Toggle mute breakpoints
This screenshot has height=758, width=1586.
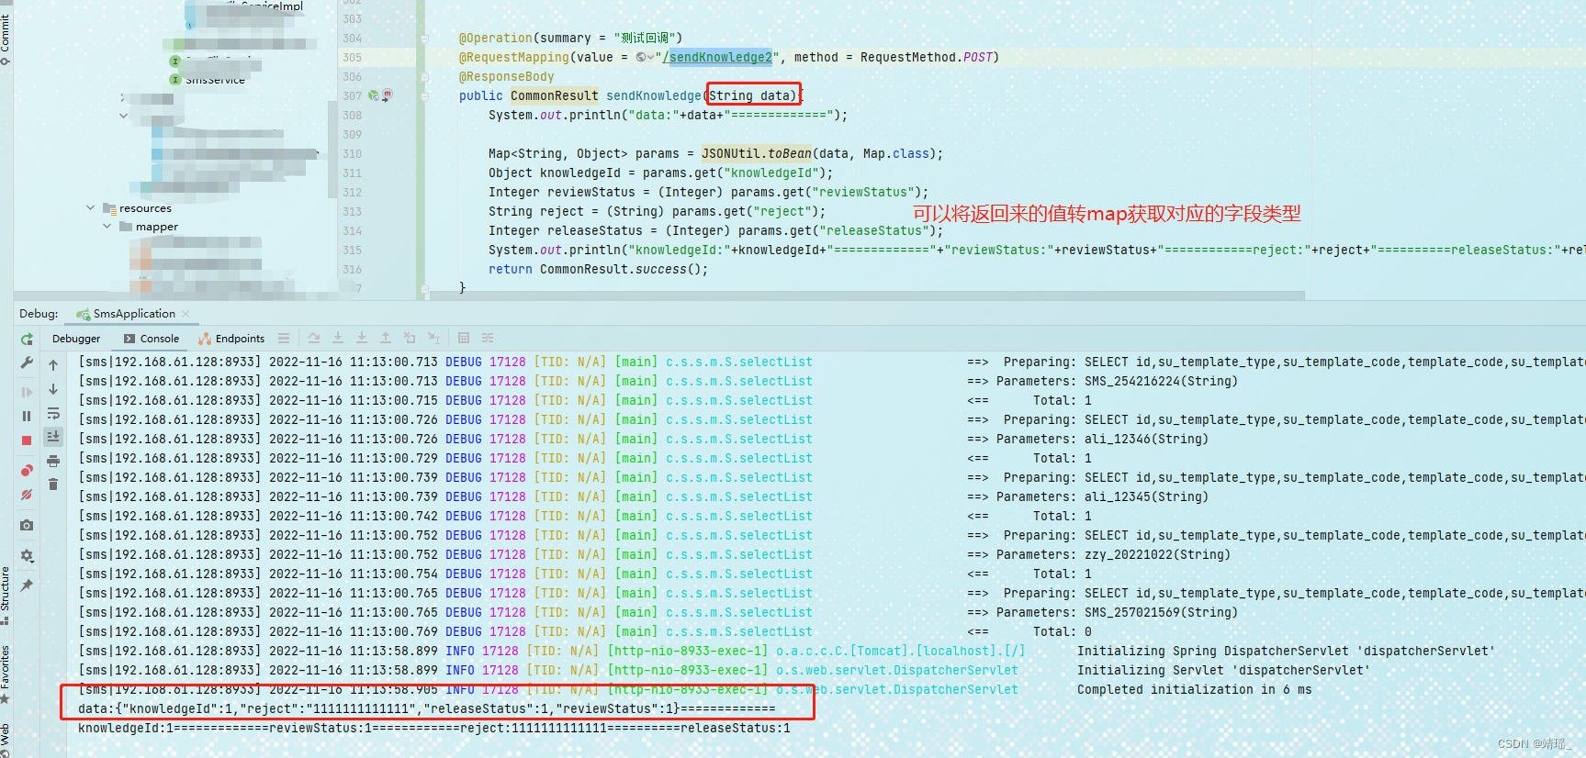click(27, 495)
